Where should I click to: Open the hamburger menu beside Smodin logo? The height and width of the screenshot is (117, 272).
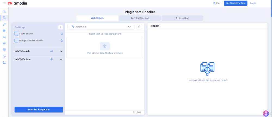(x=4, y=3)
